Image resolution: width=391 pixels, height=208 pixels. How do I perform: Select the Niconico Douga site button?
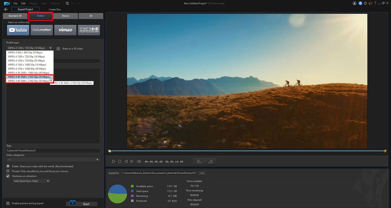point(89,30)
